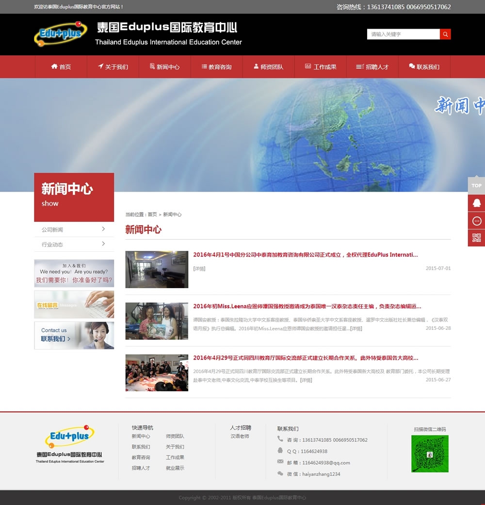Click the red search magnifier icon
This screenshot has width=485, height=505.
pos(445,34)
